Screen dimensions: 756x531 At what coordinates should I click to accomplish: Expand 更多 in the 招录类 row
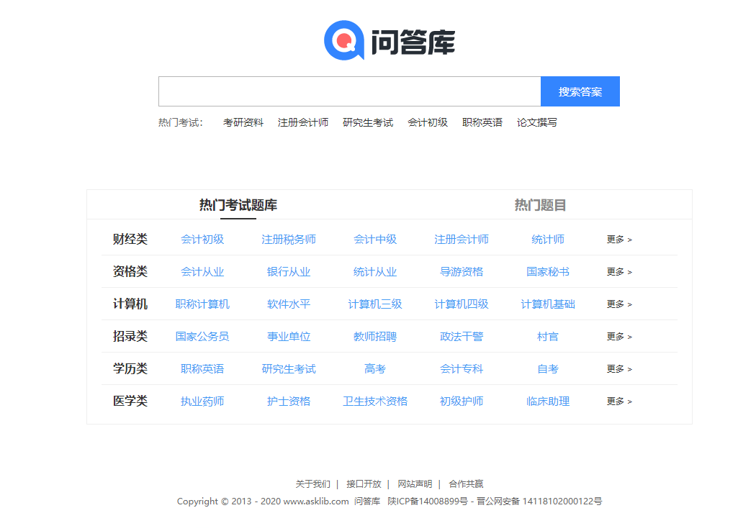(619, 336)
